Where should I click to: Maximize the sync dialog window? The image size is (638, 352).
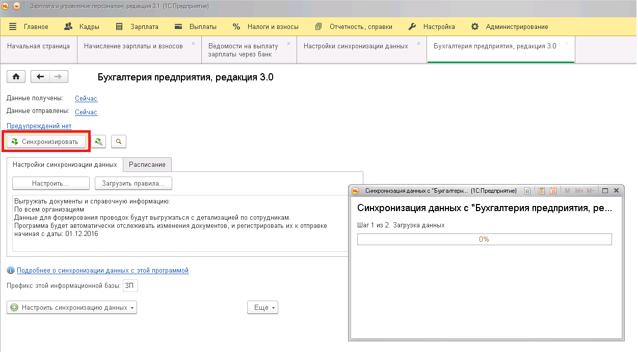(x=605, y=191)
